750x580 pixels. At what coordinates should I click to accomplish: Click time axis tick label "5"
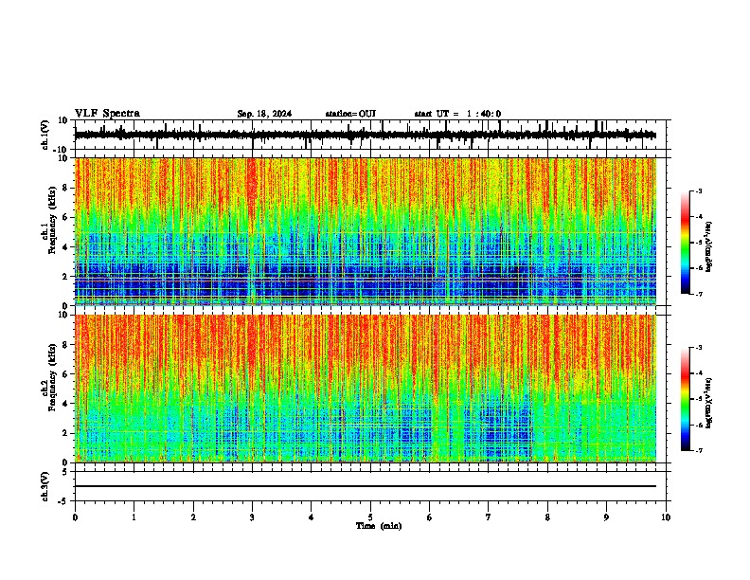pyautogui.click(x=370, y=517)
